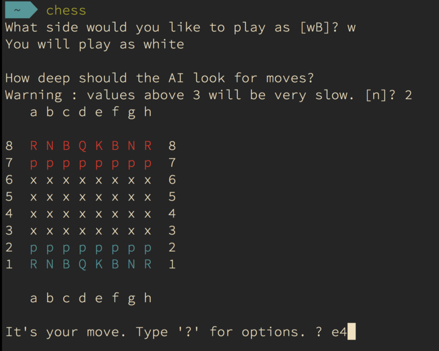Click the 'chess' command text
This screenshot has width=439, height=351.
tap(66, 10)
